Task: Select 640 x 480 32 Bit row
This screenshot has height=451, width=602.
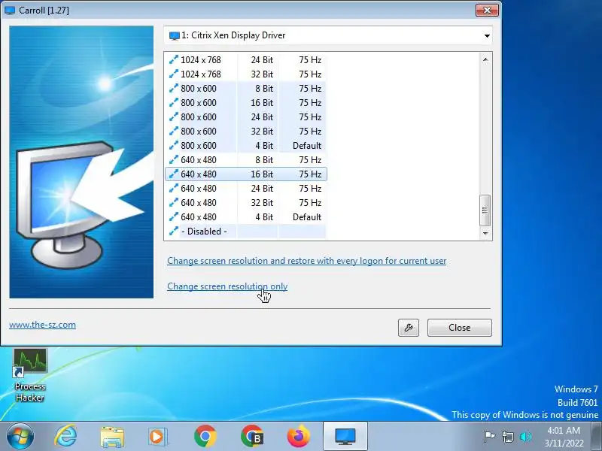Action: (x=246, y=202)
